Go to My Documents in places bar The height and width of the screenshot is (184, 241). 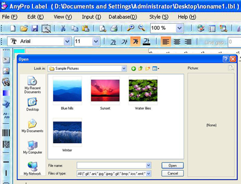[32, 126]
